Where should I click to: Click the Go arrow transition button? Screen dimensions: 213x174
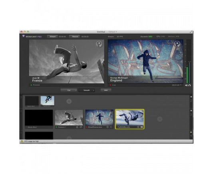click(x=106, y=90)
